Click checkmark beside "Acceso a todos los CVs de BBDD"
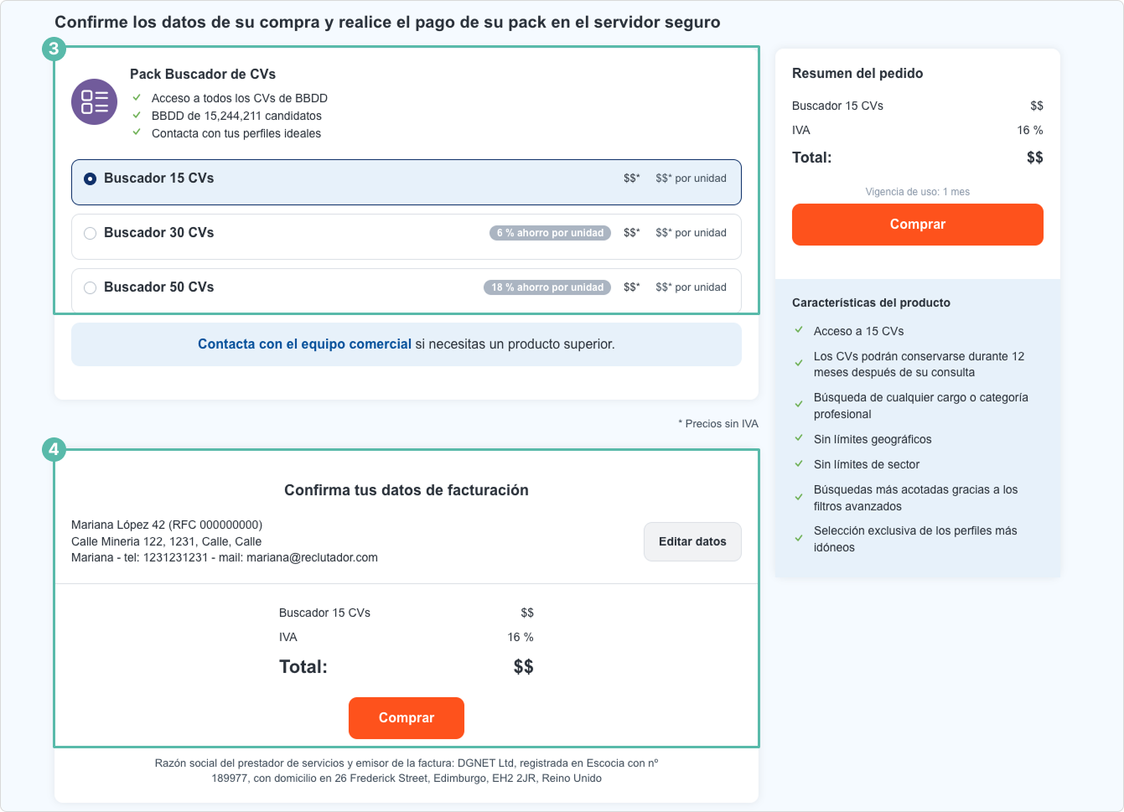This screenshot has width=1124, height=812. [137, 98]
